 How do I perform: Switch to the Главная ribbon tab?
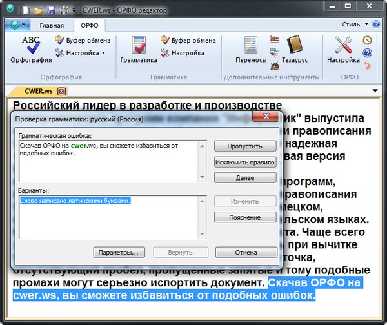tap(52, 26)
